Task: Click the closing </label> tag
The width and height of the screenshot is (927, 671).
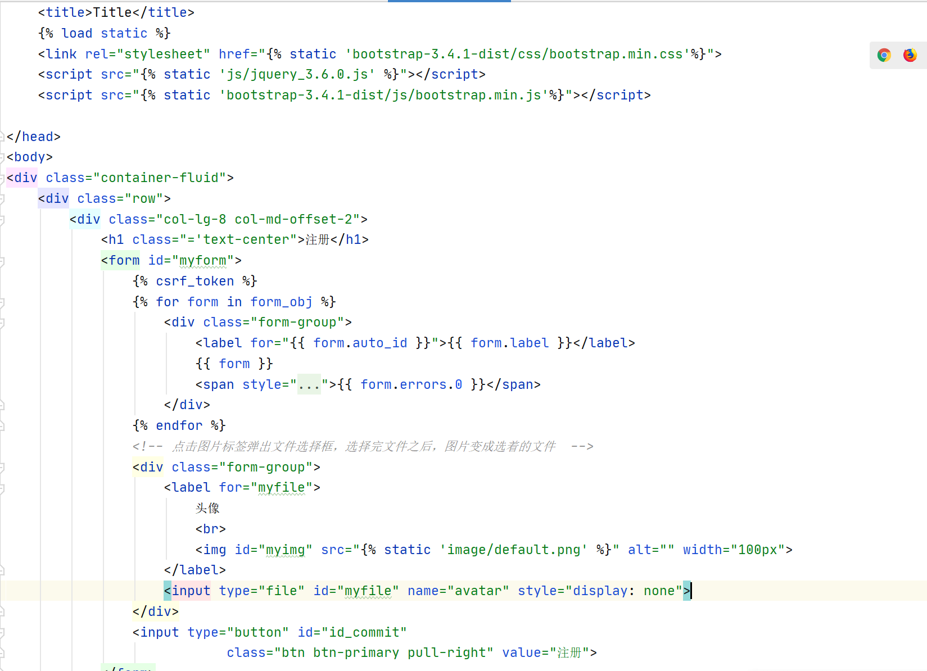Action: click(195, 570)
